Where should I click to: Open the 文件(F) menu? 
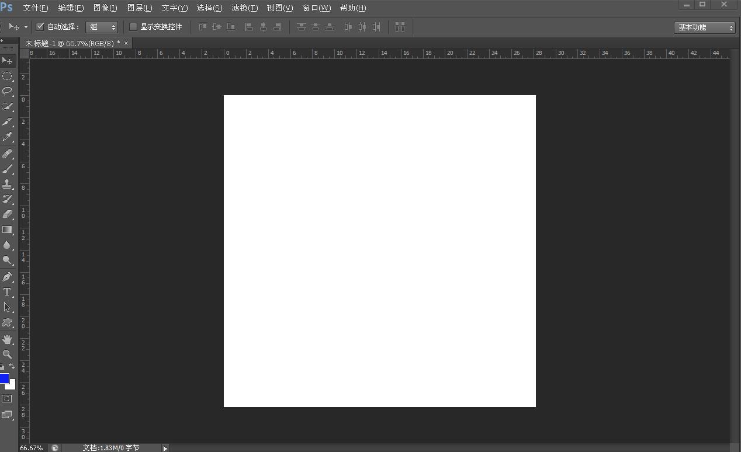[36, 8]
